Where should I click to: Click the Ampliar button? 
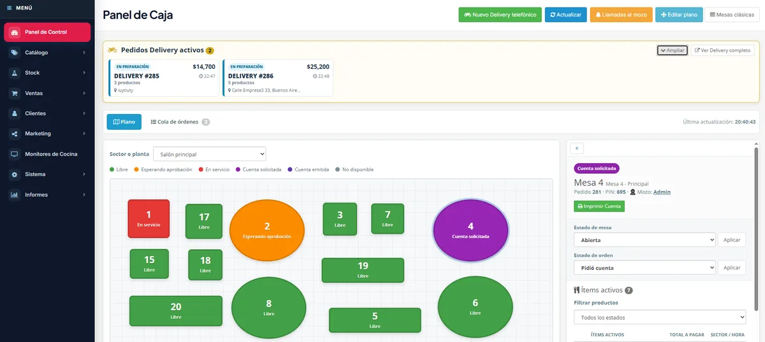(673, 50)
